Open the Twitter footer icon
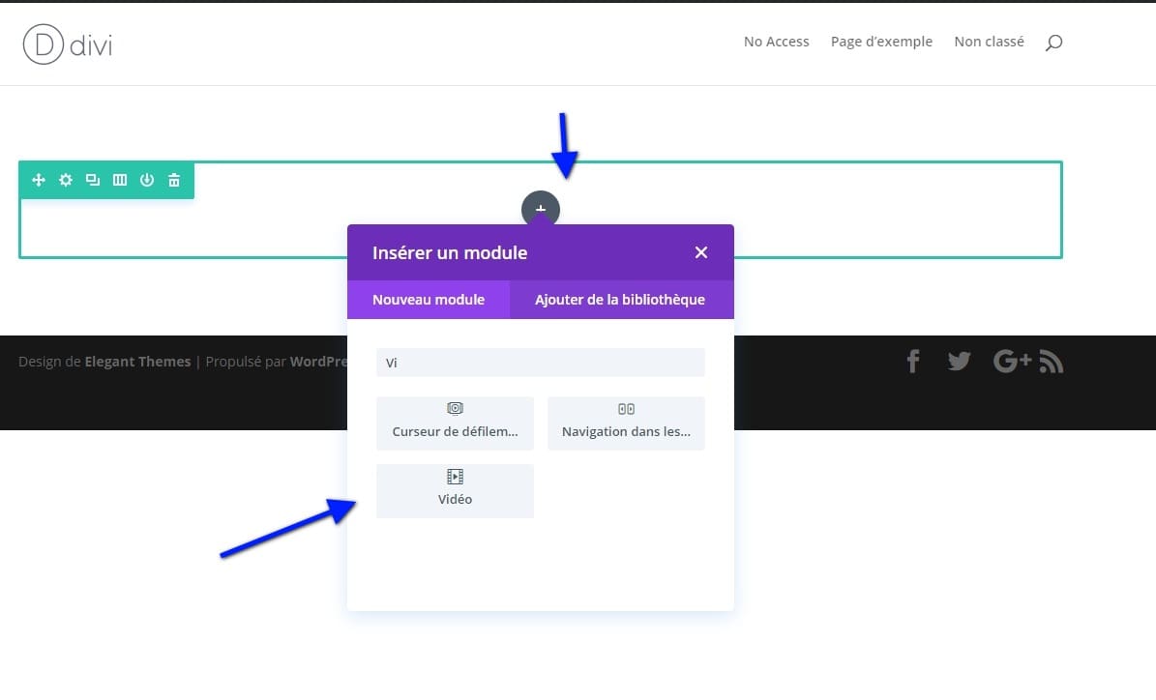Viewport: 1156px width, 700px height. tap(959, 362)
